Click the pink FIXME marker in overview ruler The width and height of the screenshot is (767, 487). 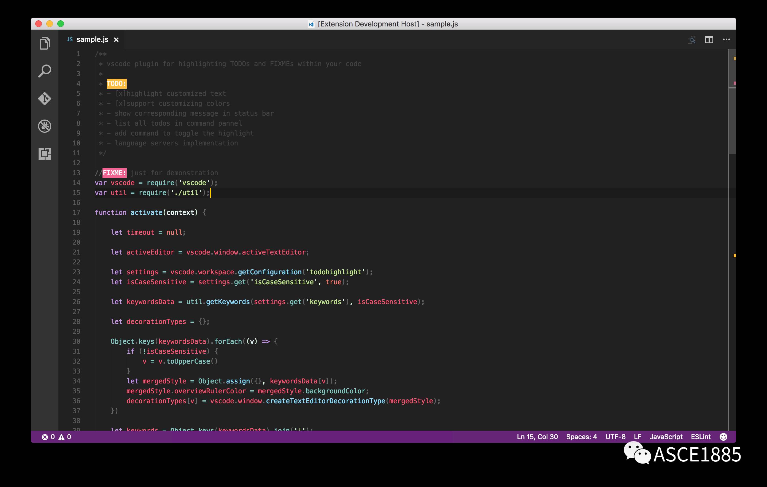(734, 83)
